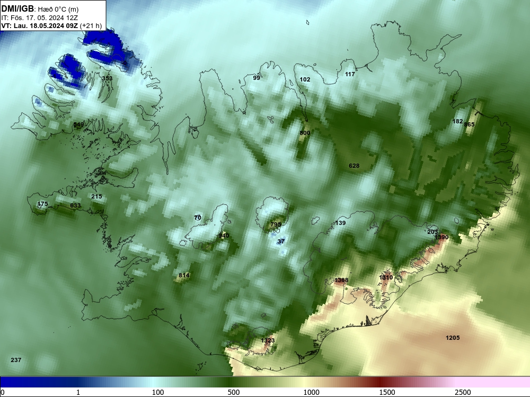Select the 100 tick on the legend
Image resolution: width=530 pixels, height=397 pixels.
(157, 392)
